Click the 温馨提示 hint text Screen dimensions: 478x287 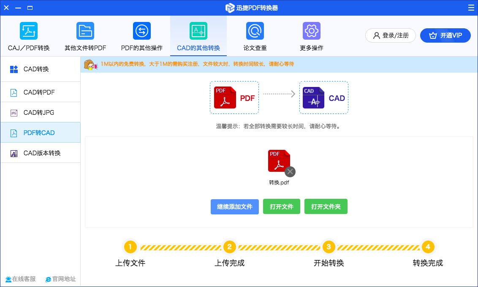[279, 126]
